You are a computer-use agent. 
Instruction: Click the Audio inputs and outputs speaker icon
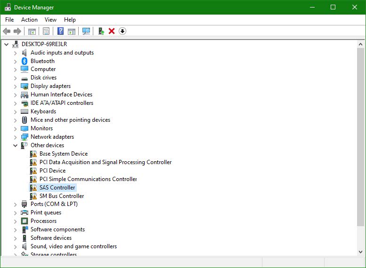click(24, 53)
